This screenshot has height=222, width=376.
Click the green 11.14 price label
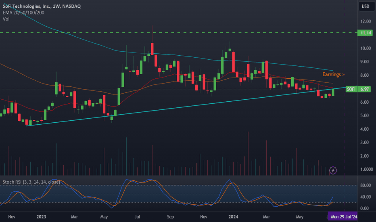(365, 33)
